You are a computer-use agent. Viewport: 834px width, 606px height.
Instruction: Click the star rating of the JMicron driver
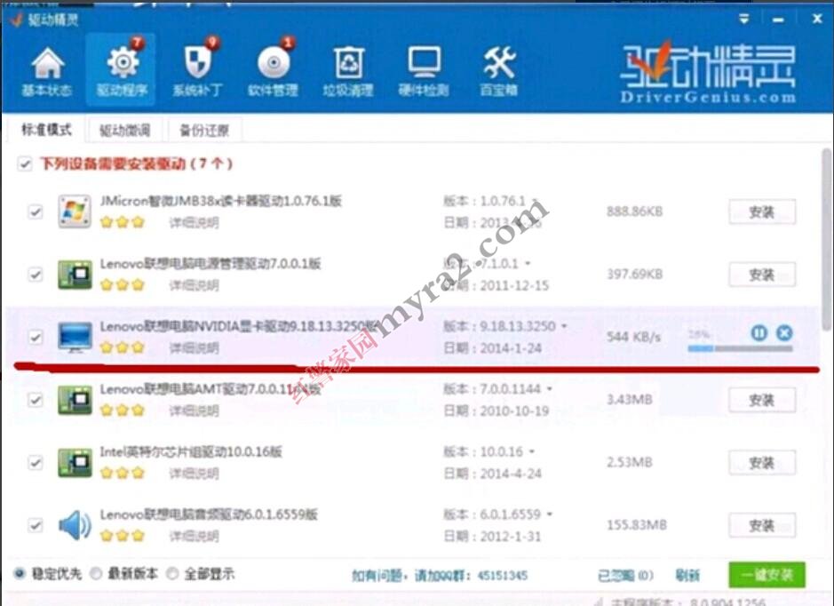coord(123,222)
